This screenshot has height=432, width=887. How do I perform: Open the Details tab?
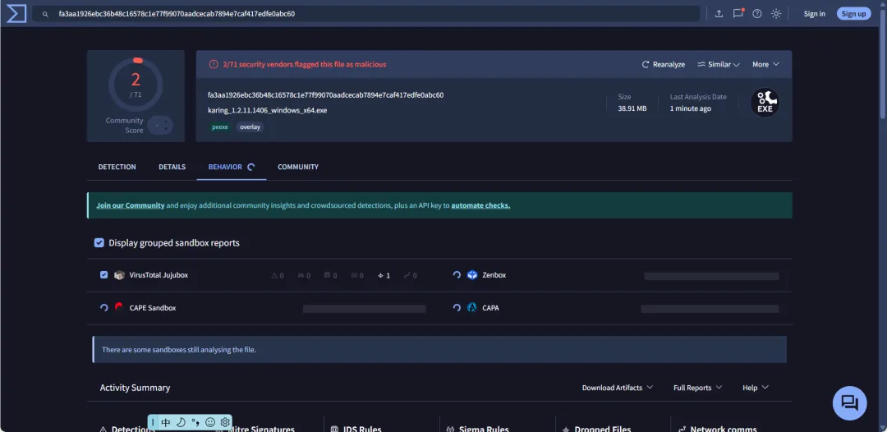(172, 168)
